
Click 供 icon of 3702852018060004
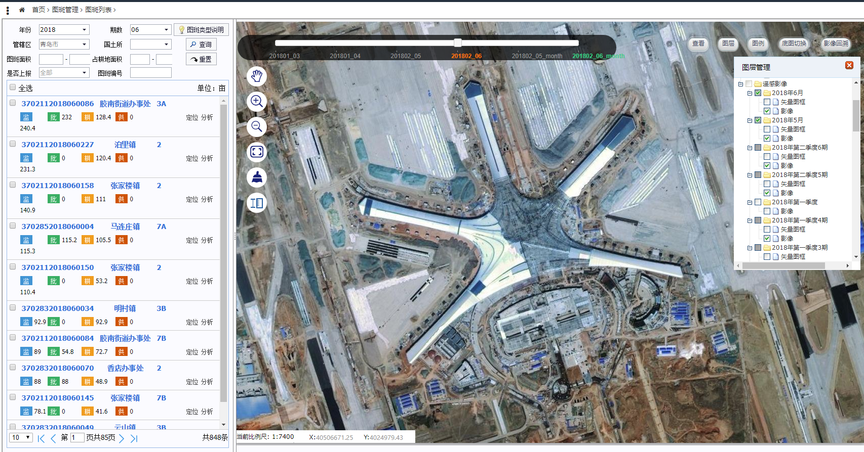click(122, 240)
